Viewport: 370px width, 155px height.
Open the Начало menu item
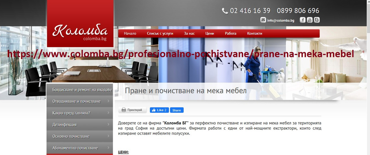click(x=130, y=33)
